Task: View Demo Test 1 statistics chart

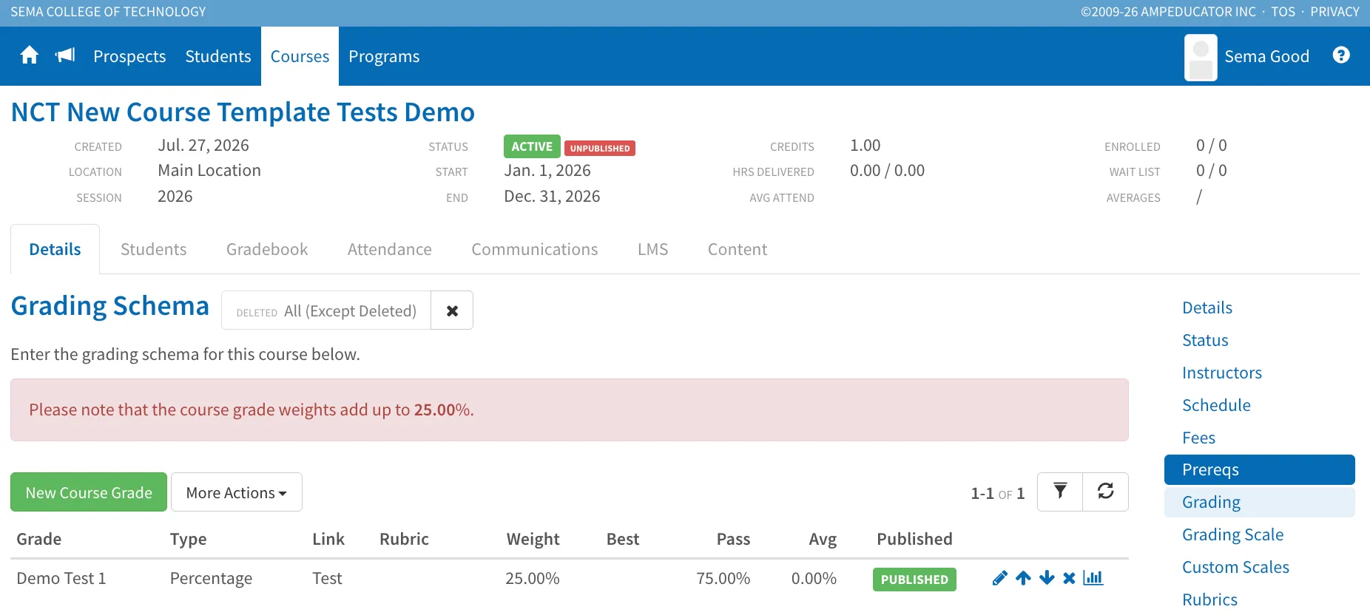Action: (1093, 578)
